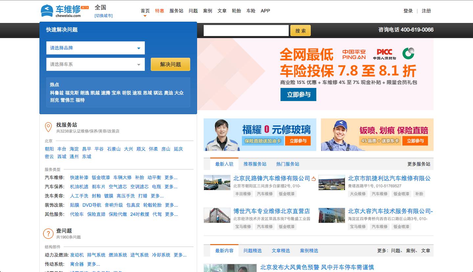Click the 快速补漆 service link
The image size is (473, 272).
coord(79,178)
